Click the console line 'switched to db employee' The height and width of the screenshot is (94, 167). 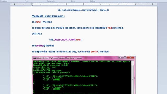[x=47, y=71]
